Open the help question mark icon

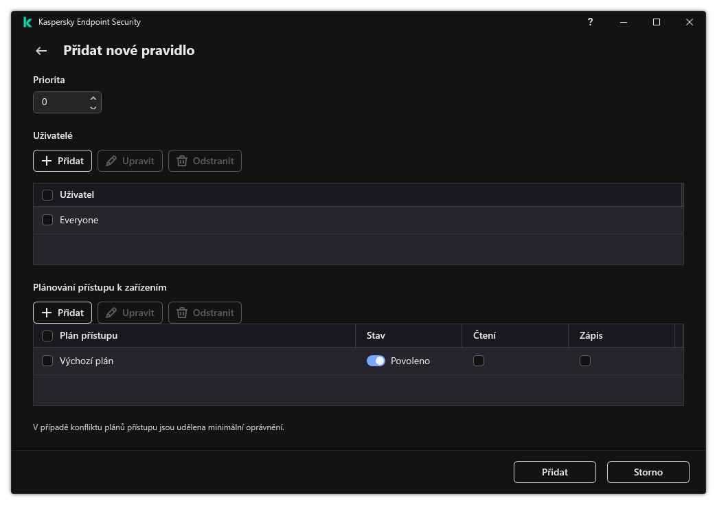pos(590,22)
